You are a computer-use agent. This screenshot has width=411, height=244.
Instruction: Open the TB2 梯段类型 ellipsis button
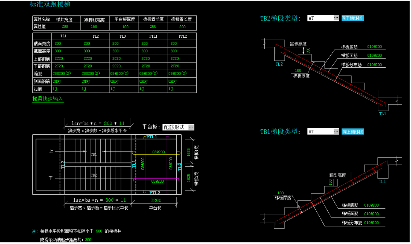tap(336, 18)
